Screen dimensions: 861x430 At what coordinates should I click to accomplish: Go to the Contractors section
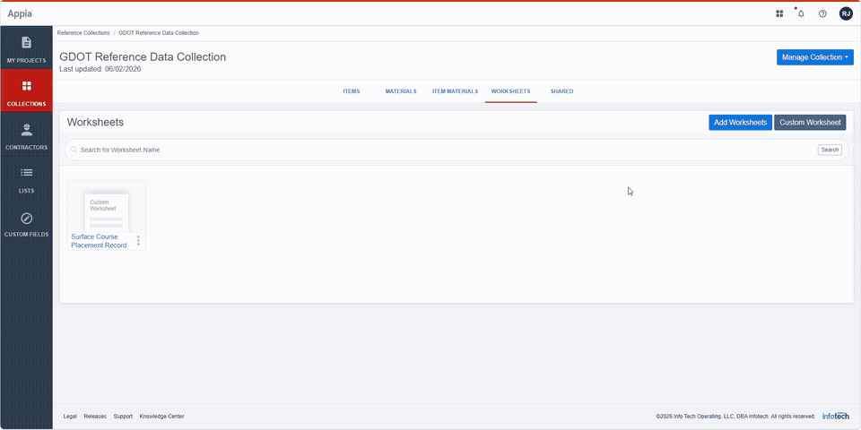pos(26,135)
